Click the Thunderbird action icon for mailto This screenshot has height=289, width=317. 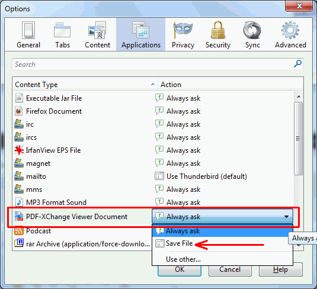click(x=159, y=176)
